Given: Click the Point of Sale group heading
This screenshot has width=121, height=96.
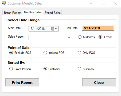Looking at the screenshot, I should (x=18, y=48).
